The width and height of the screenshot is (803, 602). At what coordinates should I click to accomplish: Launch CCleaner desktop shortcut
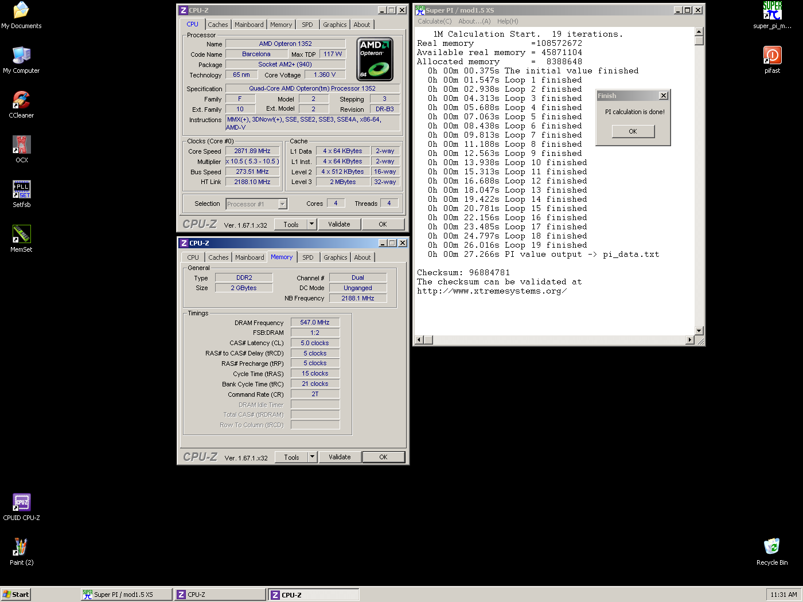point(21,105)
